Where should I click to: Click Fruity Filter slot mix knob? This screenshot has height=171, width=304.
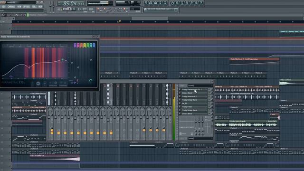pos(212,107)
